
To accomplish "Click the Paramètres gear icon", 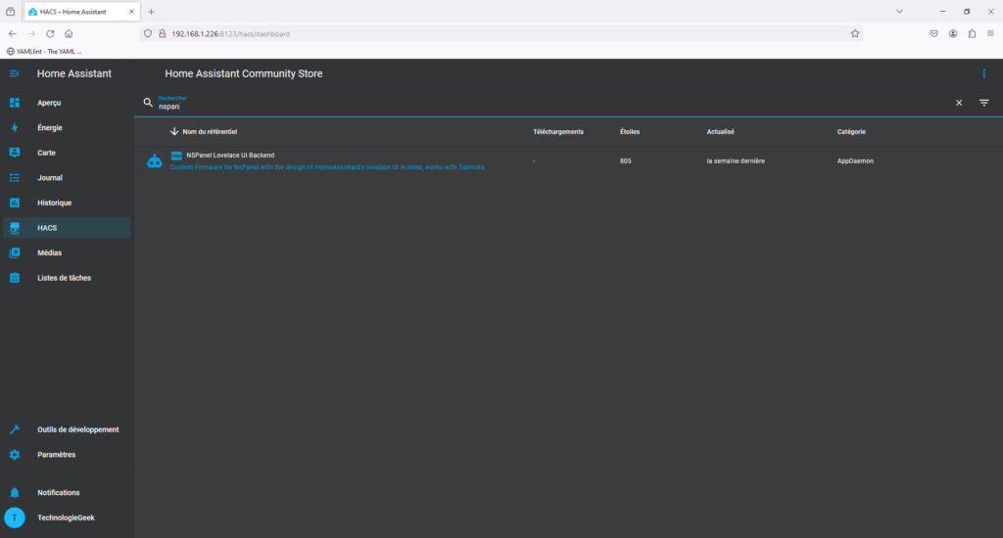I will pos(15,454).
